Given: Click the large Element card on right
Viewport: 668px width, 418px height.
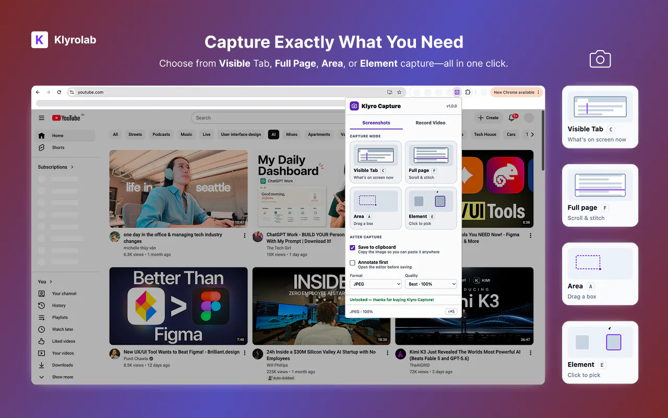Looking at the screenshot, I should pyautogui.click(x=600, y=352).
